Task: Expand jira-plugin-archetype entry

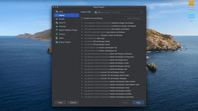Action: tap(82, 29)
